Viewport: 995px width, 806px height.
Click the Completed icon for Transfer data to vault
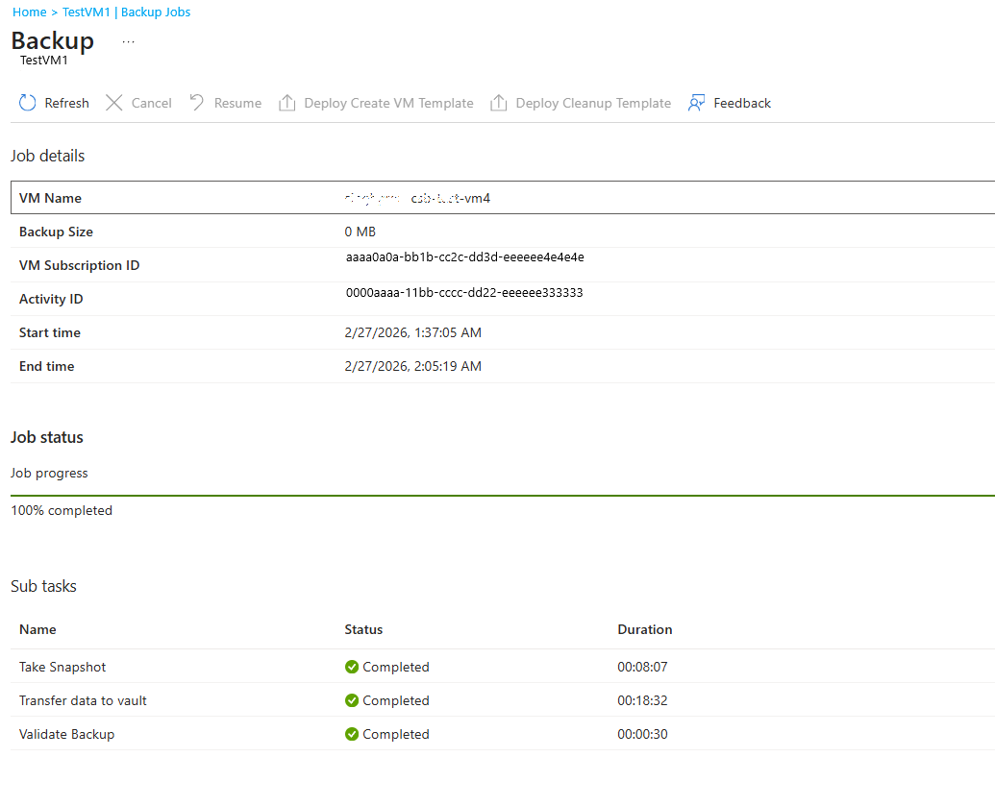351,700
